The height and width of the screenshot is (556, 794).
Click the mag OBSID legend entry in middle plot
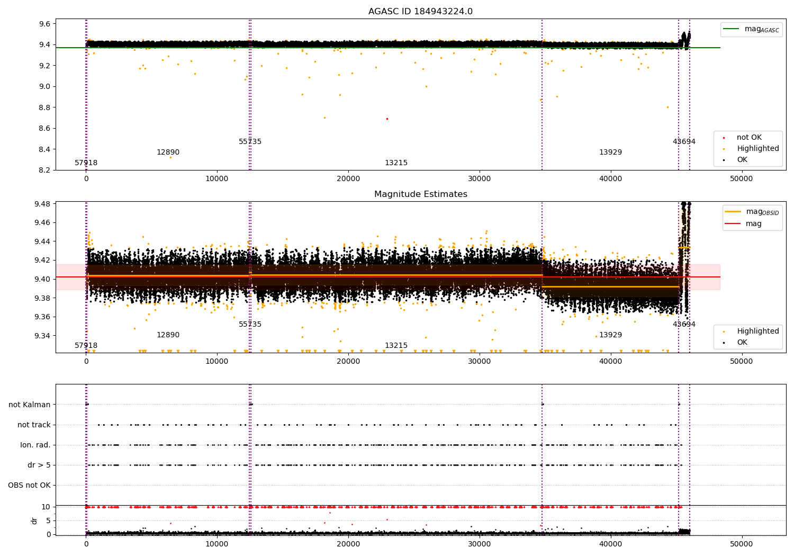[752, 212]
